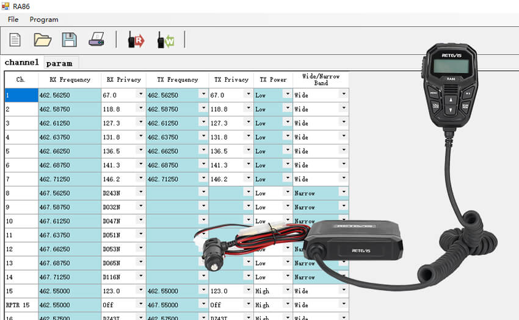Select the RPTR 15 row label
Image resolution: width=519 pixels, height=320 pixels.
pos(21,305)
